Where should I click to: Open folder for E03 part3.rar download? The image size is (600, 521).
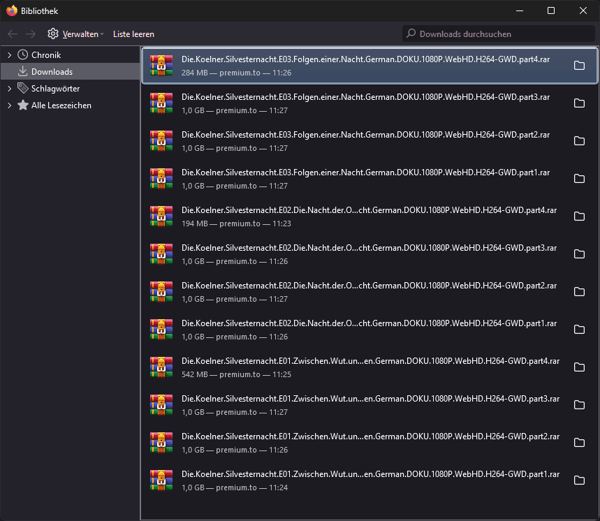(579, 103)
